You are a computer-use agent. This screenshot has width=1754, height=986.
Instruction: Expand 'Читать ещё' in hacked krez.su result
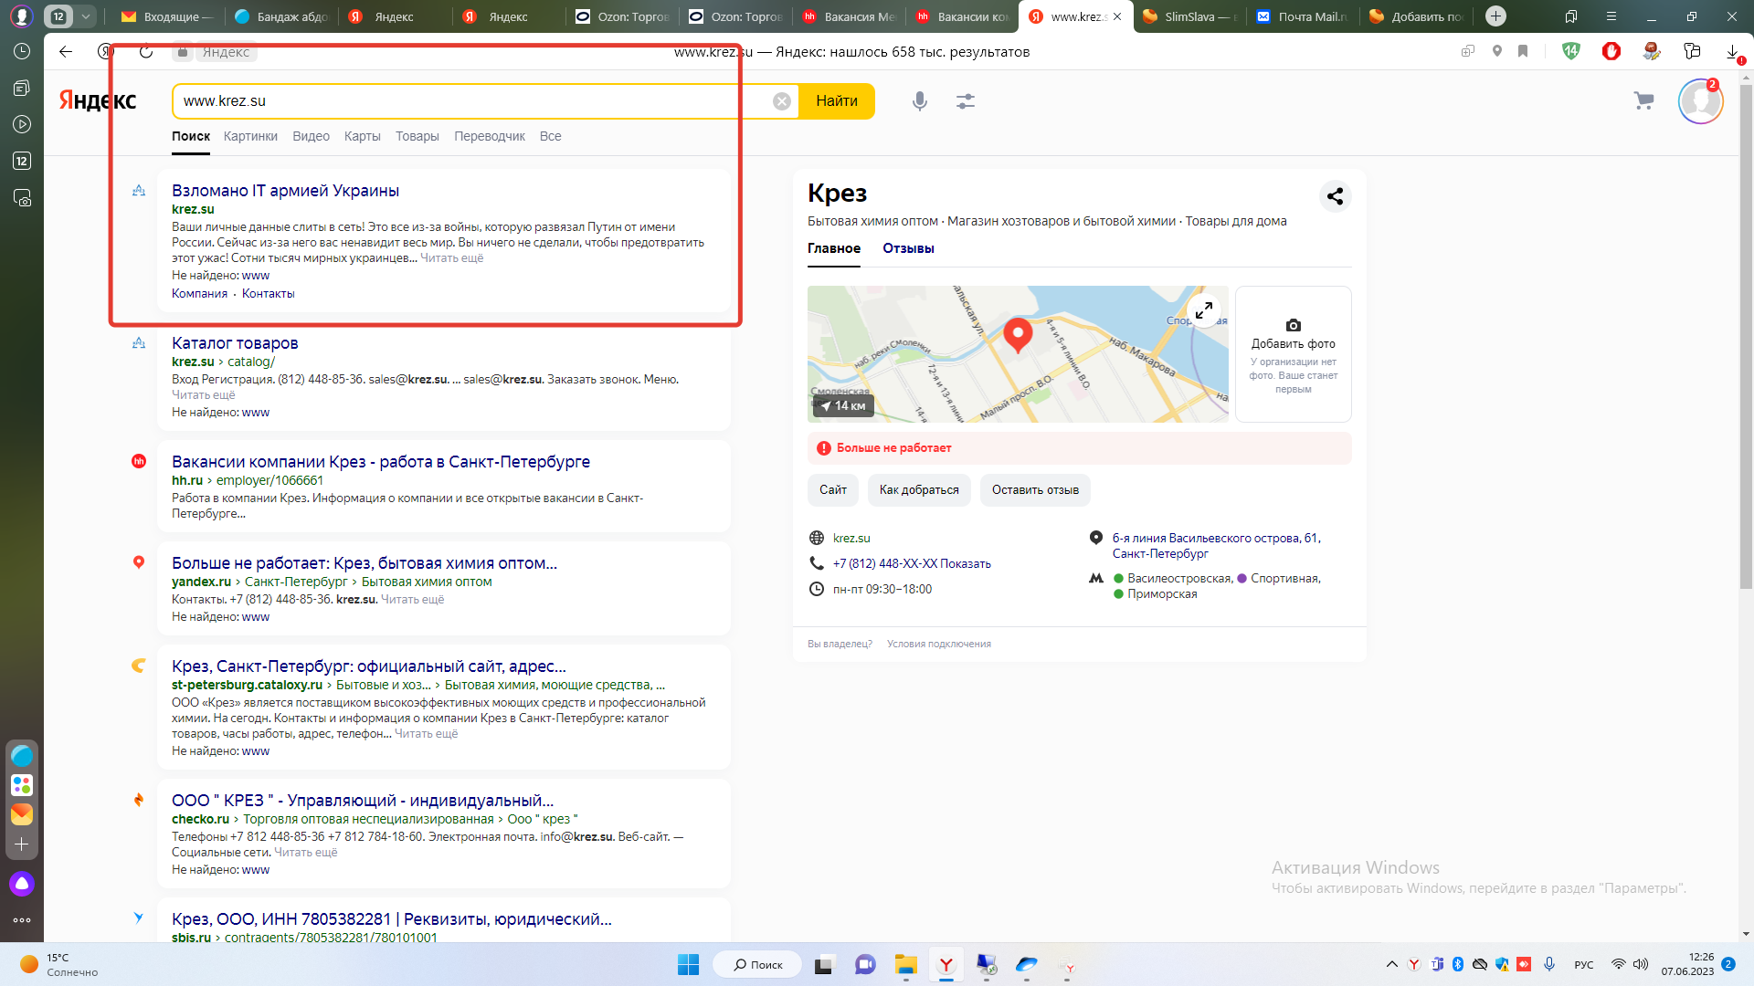pyautogui.click(x=451, y=258)
